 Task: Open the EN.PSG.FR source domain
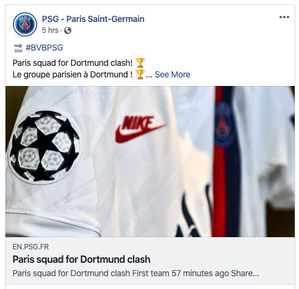click(31, 247)
